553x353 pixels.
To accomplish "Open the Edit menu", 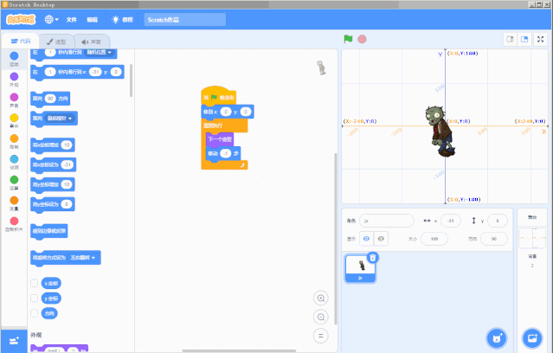I will pos(92,20).
